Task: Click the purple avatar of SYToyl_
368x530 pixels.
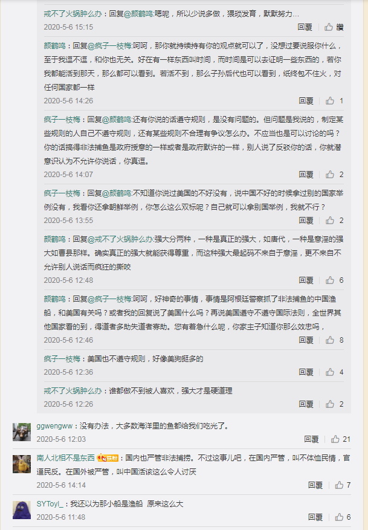Action: click(x=22, y=509)
